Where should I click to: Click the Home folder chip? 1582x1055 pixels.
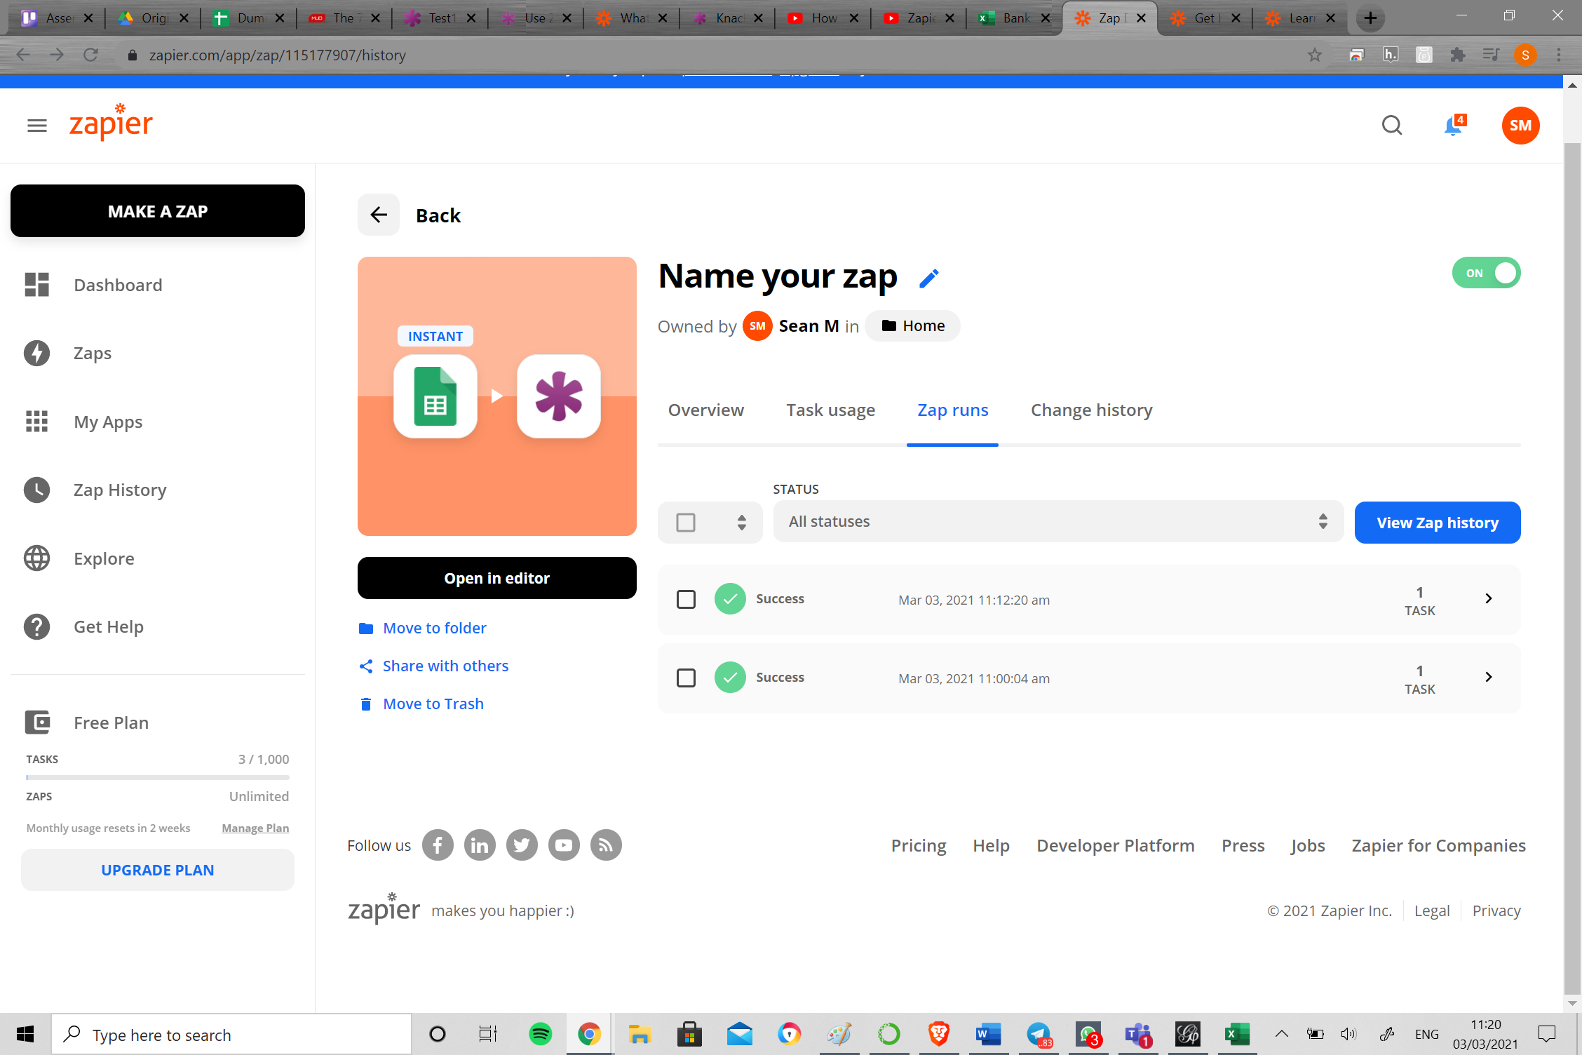[912, 326]
